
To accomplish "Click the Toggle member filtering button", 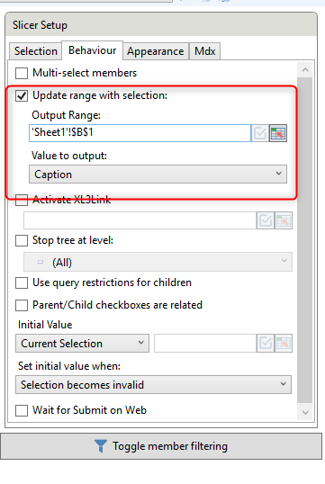I will [x=161, y=446].
